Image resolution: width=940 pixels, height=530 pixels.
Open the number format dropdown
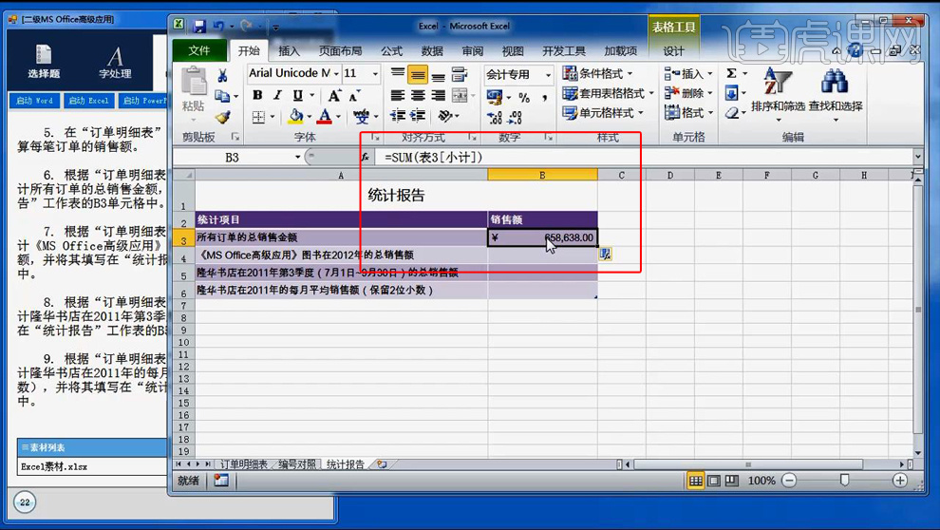pyautogui.click(x=548, y=75)
